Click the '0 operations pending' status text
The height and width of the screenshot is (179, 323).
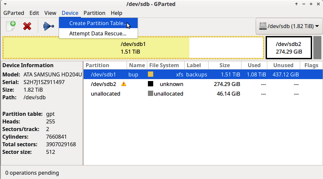click(x=32, y=173)
